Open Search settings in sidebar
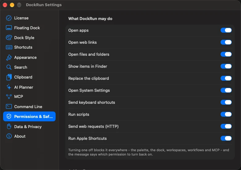The height and width of the screenshot is (170, 241). 29,67
